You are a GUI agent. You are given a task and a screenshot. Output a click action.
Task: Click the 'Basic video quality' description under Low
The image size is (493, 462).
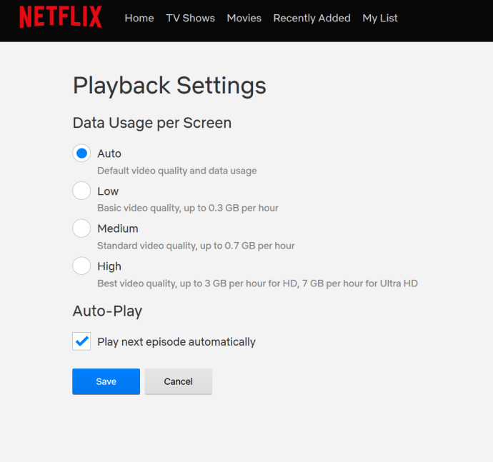(x=188, y=208)
